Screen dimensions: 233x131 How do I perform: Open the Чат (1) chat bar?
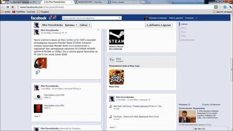coord(210,129)
